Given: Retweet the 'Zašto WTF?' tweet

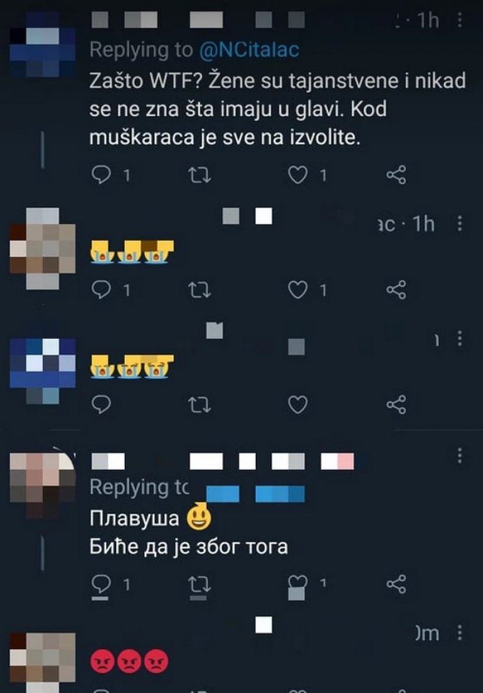Looking at the screenshot, I should click(x=199, y=176).
